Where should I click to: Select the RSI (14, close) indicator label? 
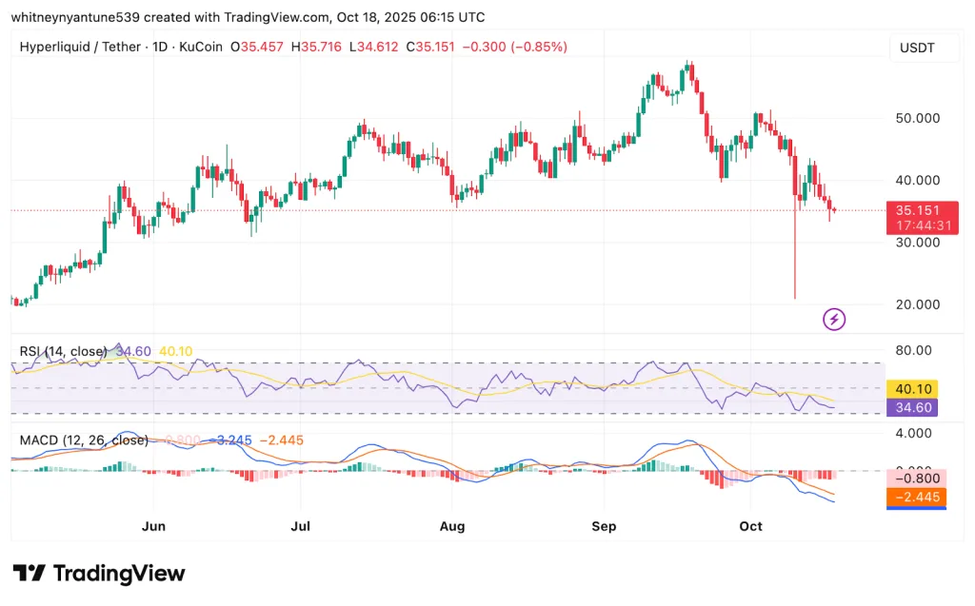point(63,351)
